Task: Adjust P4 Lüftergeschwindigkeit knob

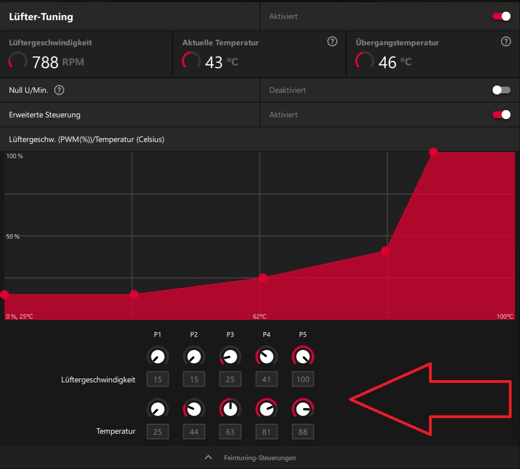Action: tap(266, 357)
